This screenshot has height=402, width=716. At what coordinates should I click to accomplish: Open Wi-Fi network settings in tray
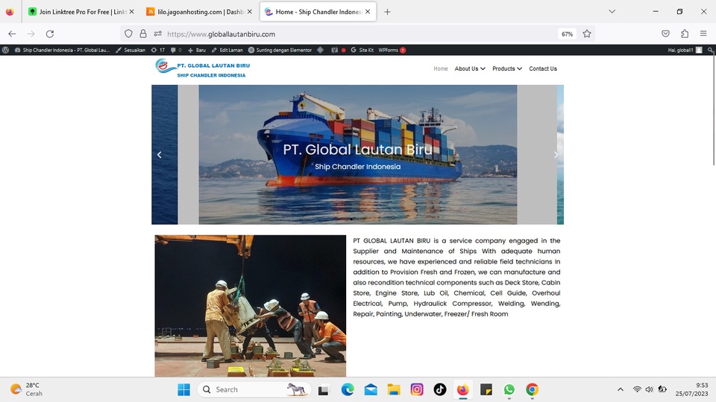[637, 389]
